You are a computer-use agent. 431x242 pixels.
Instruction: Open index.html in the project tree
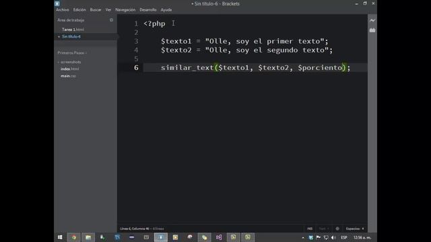click(70, 69)
